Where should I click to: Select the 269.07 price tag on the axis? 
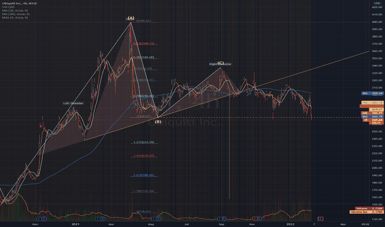[x=377, y=109]
